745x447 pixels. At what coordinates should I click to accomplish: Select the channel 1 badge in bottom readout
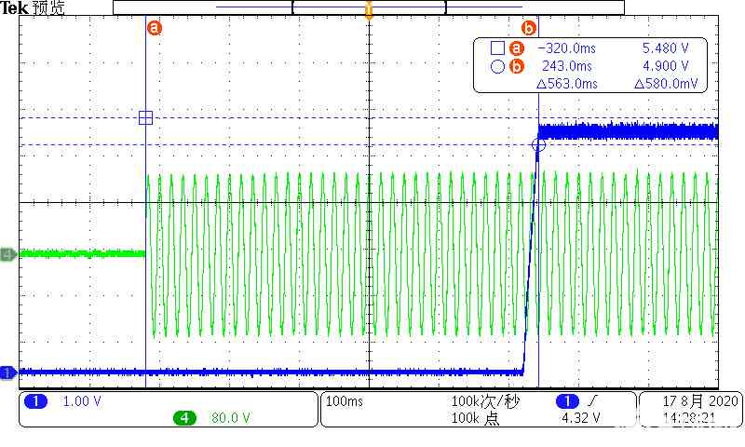coord(35,402)
